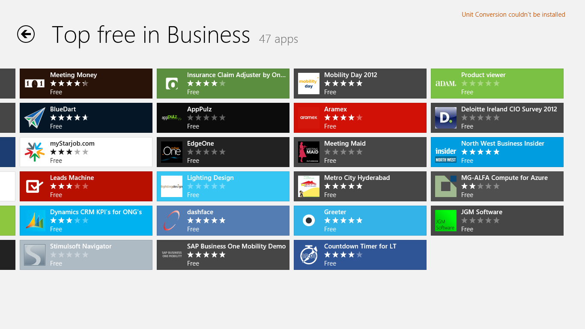The width and height of the screenshot is (585, 329).
Task: Click the Dynamics CRM chart icon
Action: (x=35, y=221)
